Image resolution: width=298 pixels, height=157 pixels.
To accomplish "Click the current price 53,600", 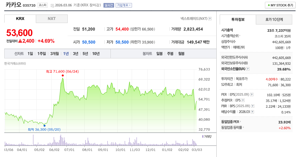I will 19,33.
